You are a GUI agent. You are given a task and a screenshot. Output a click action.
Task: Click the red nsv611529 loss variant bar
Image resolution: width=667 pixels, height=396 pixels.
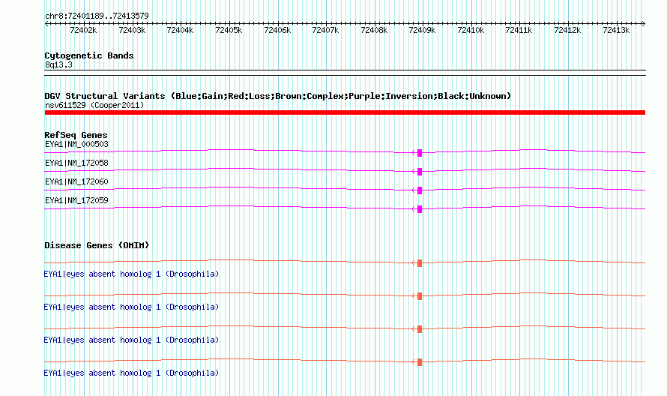point(345,112)
